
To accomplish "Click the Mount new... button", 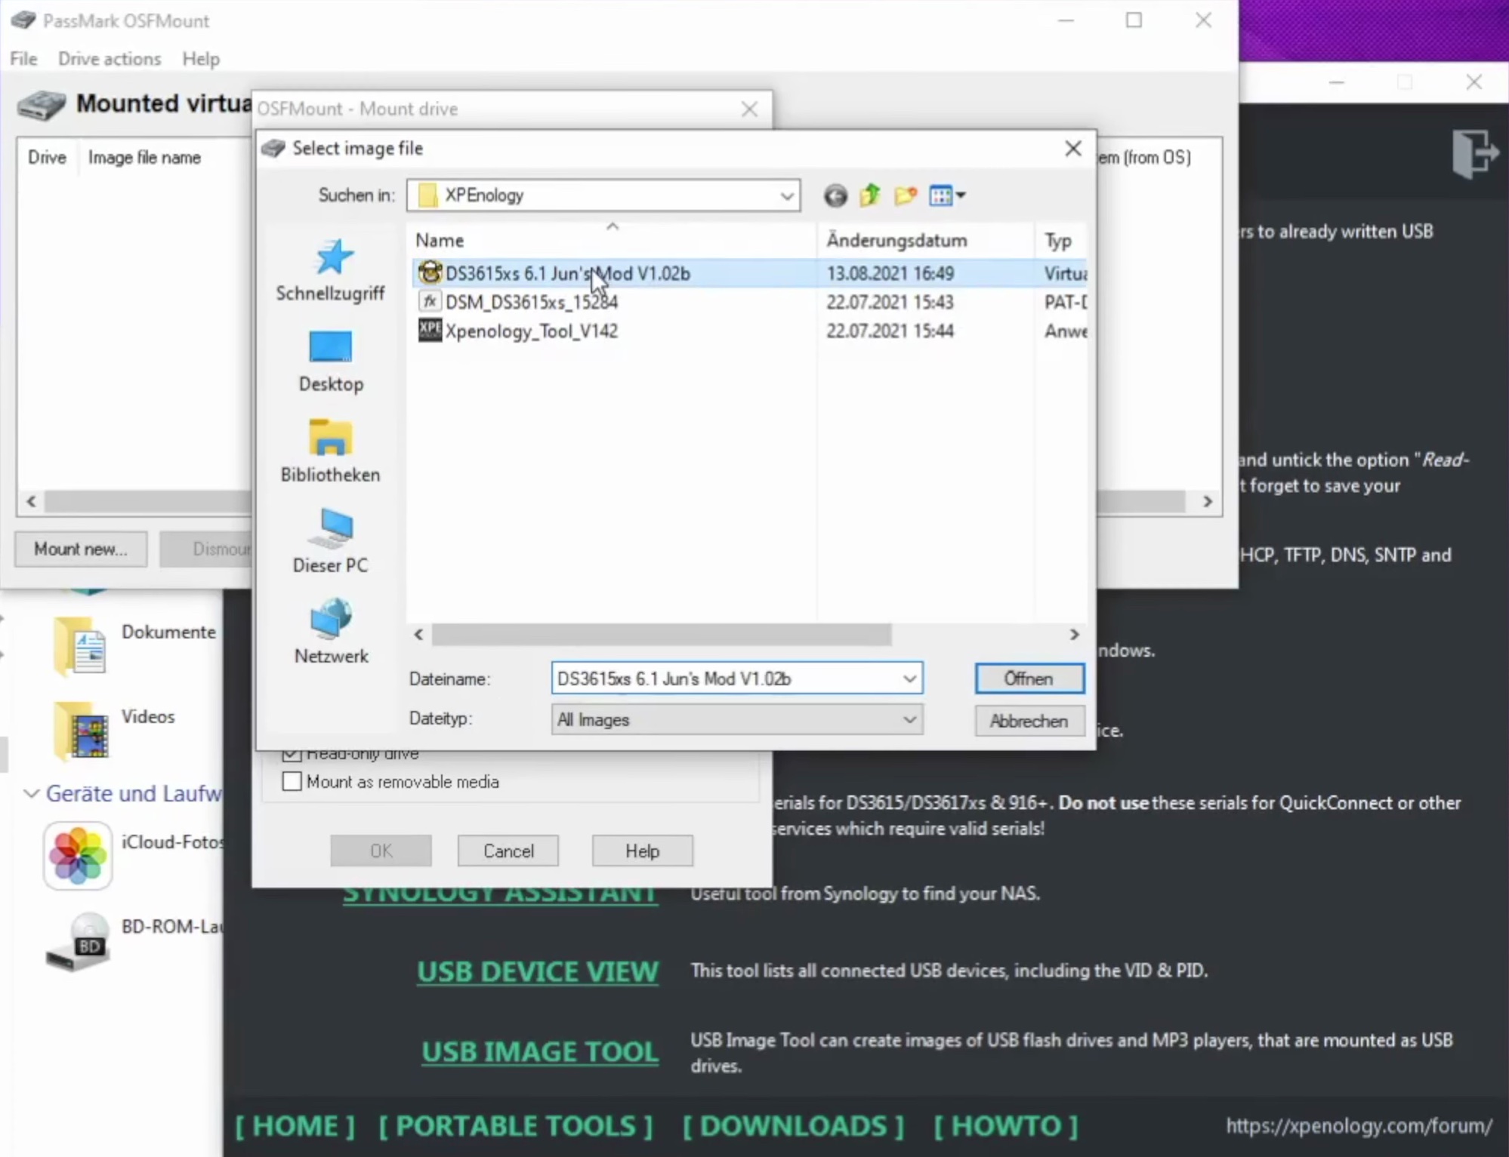I will (x=81, y=549).
